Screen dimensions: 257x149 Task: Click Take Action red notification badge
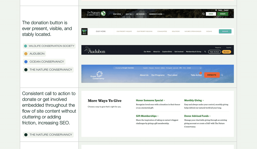[x=201, y=73]
